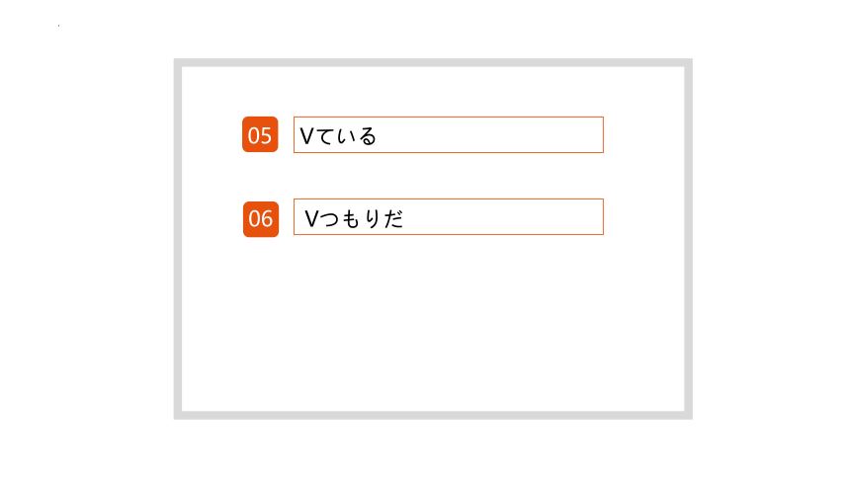Click the text Vつもりだ
Screen dimensions: 850x478
pos(354,218)
